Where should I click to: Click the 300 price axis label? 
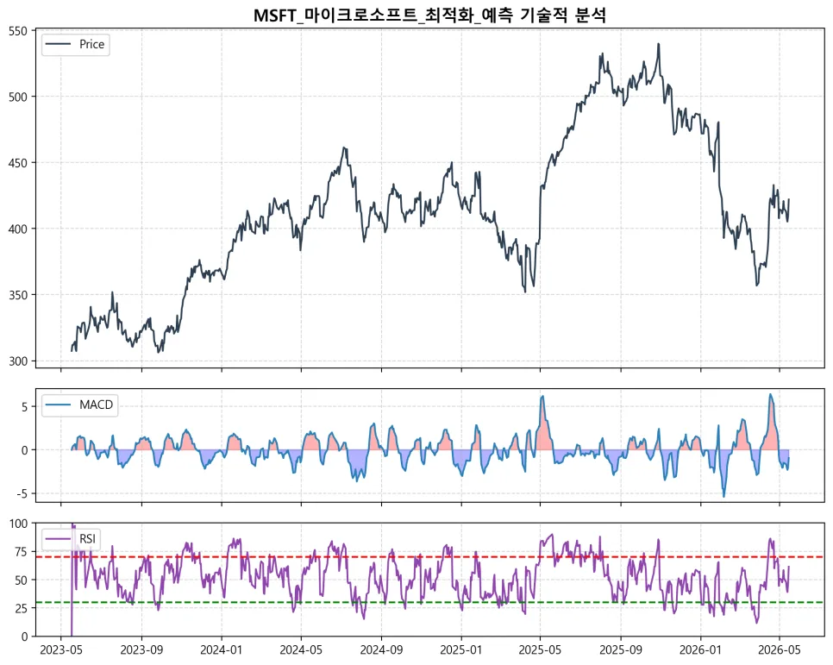tap(18, 361)
